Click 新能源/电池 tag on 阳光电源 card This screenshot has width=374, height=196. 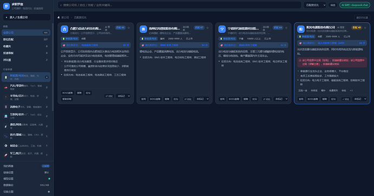point(307,37)
